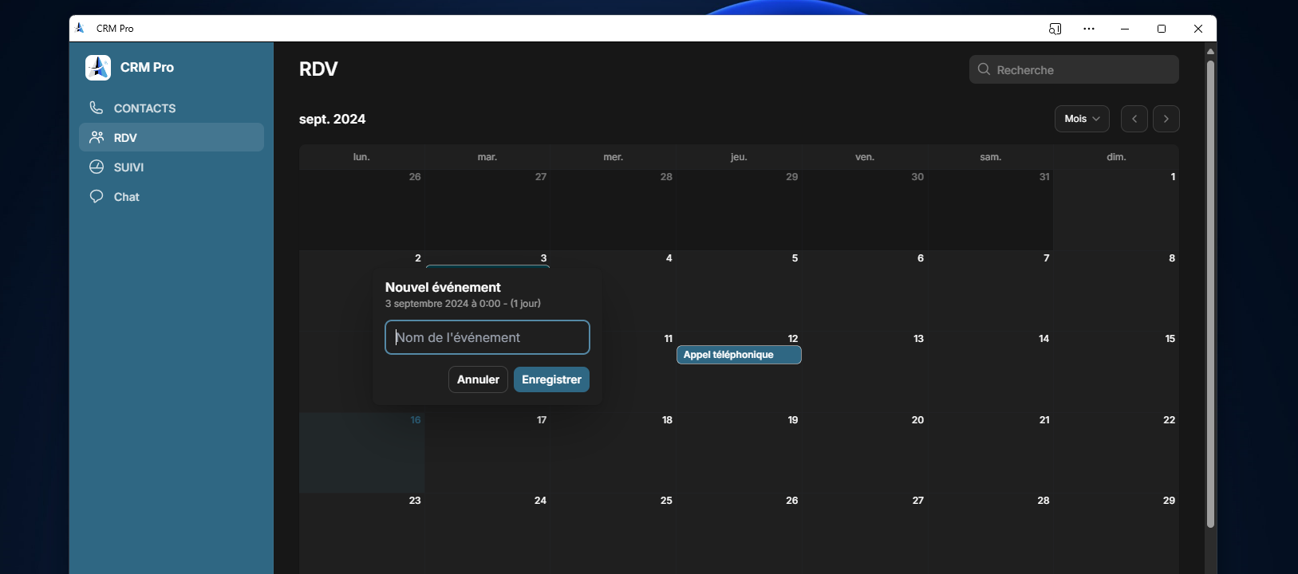Click the vertical scrollbar thumb
1298x574 pixels.
tap(1210, 293)
